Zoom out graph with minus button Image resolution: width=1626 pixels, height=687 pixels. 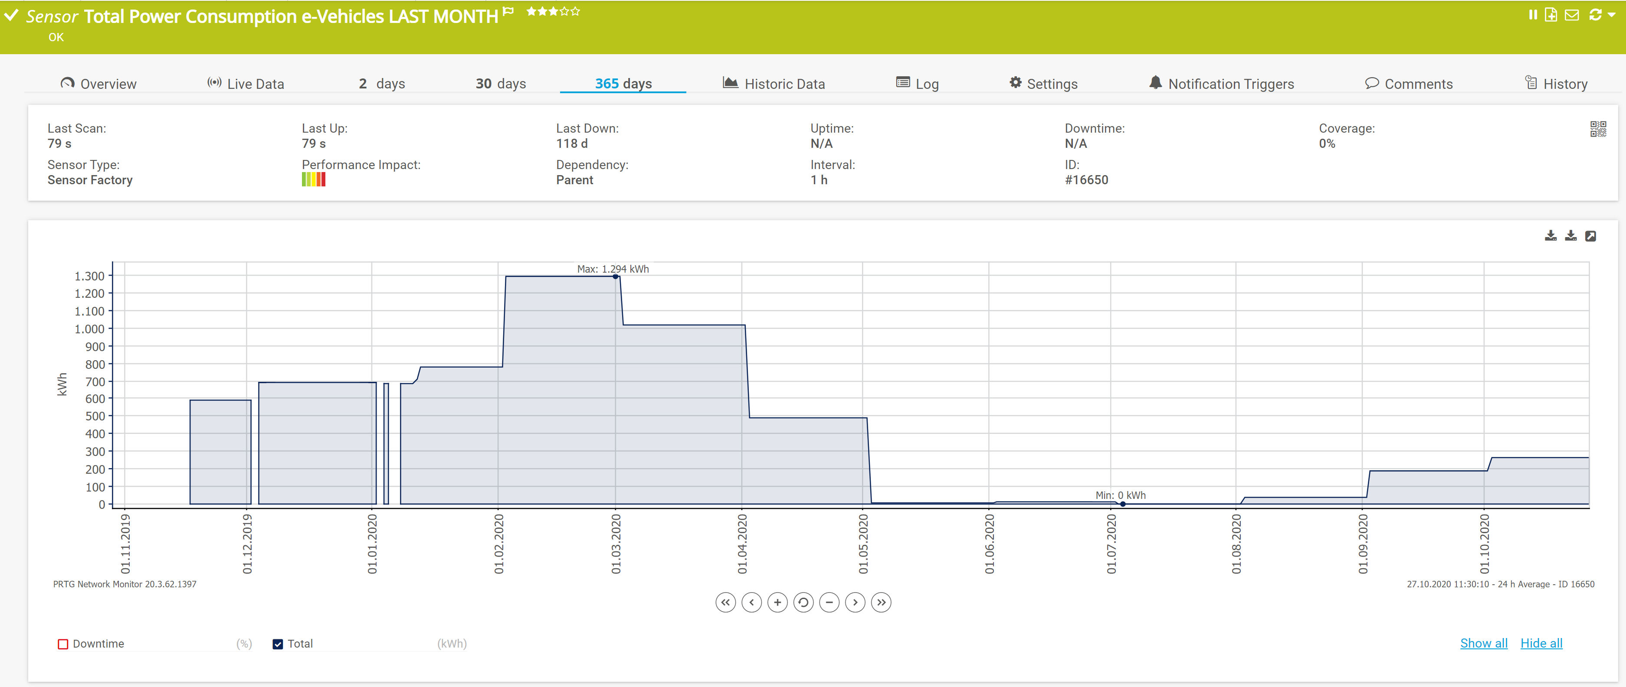pos(829,602)
